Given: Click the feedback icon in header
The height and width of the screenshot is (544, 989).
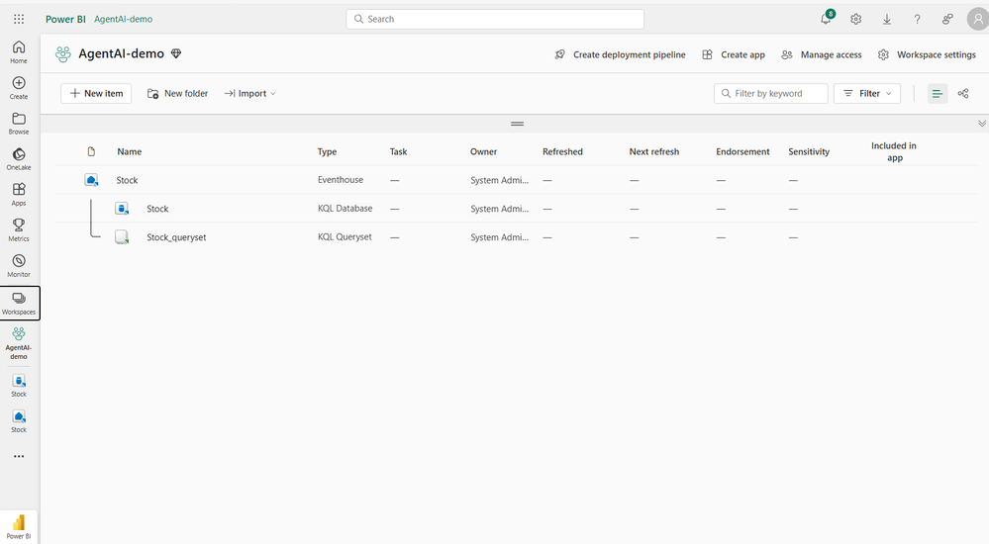Looking at the screenshot, I should click(947, 19).
